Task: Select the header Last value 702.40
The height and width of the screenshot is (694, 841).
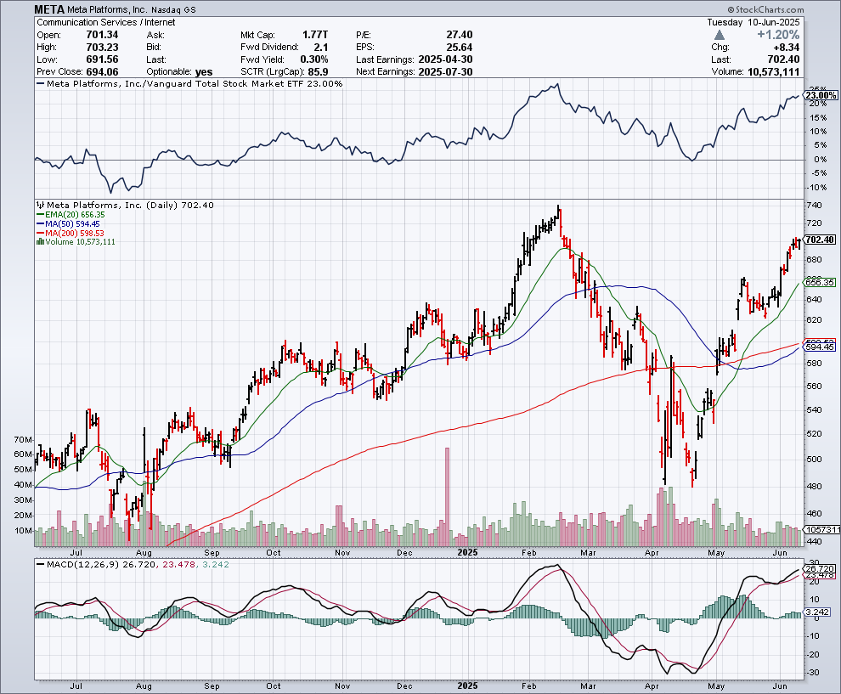Action: point(783,59)
